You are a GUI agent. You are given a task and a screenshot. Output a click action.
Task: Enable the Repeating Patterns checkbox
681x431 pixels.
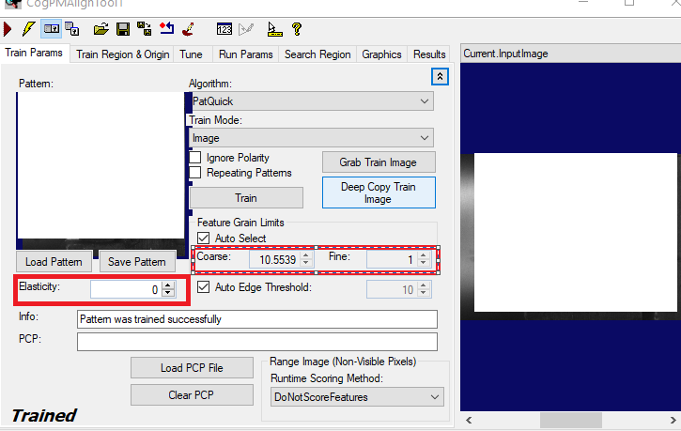tap(195, 173)
